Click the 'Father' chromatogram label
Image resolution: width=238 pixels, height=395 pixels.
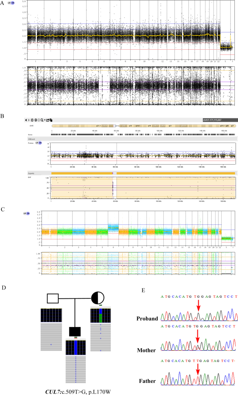(147, 381)
